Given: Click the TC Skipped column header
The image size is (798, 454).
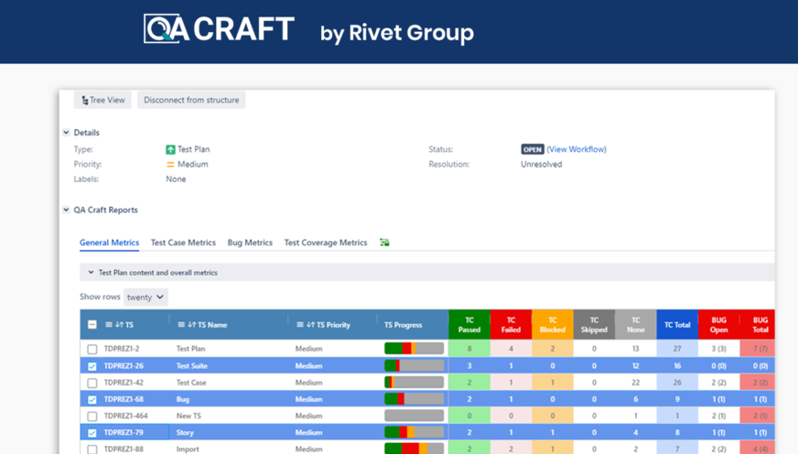Looking at the screenshot, I should [x=595, y=325].
